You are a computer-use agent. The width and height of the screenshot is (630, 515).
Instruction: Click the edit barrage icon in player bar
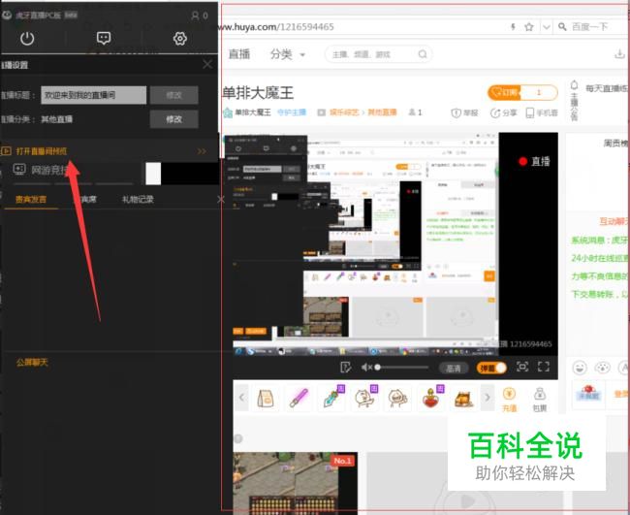pyautogui.click(x=346, y=367)
